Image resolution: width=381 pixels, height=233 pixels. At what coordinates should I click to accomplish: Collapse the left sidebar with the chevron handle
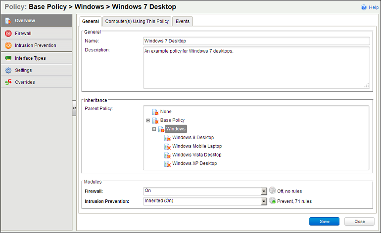coord(74,108)
